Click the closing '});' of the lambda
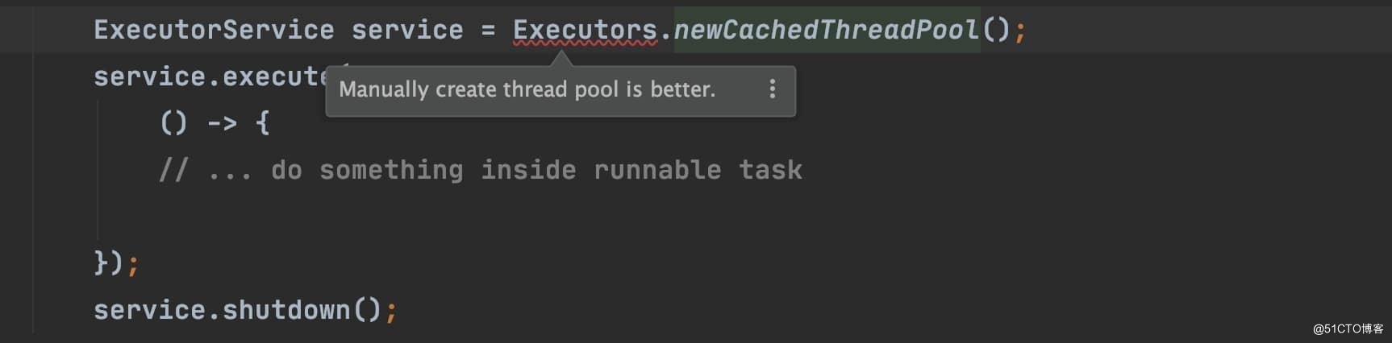Viewport: 1392px width, 343px height. 117,262
